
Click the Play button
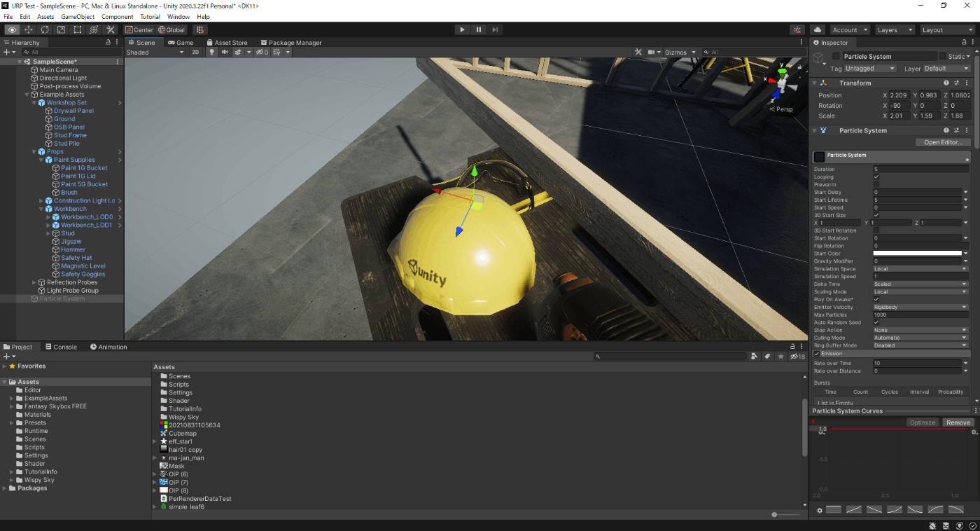coord(462,29)
